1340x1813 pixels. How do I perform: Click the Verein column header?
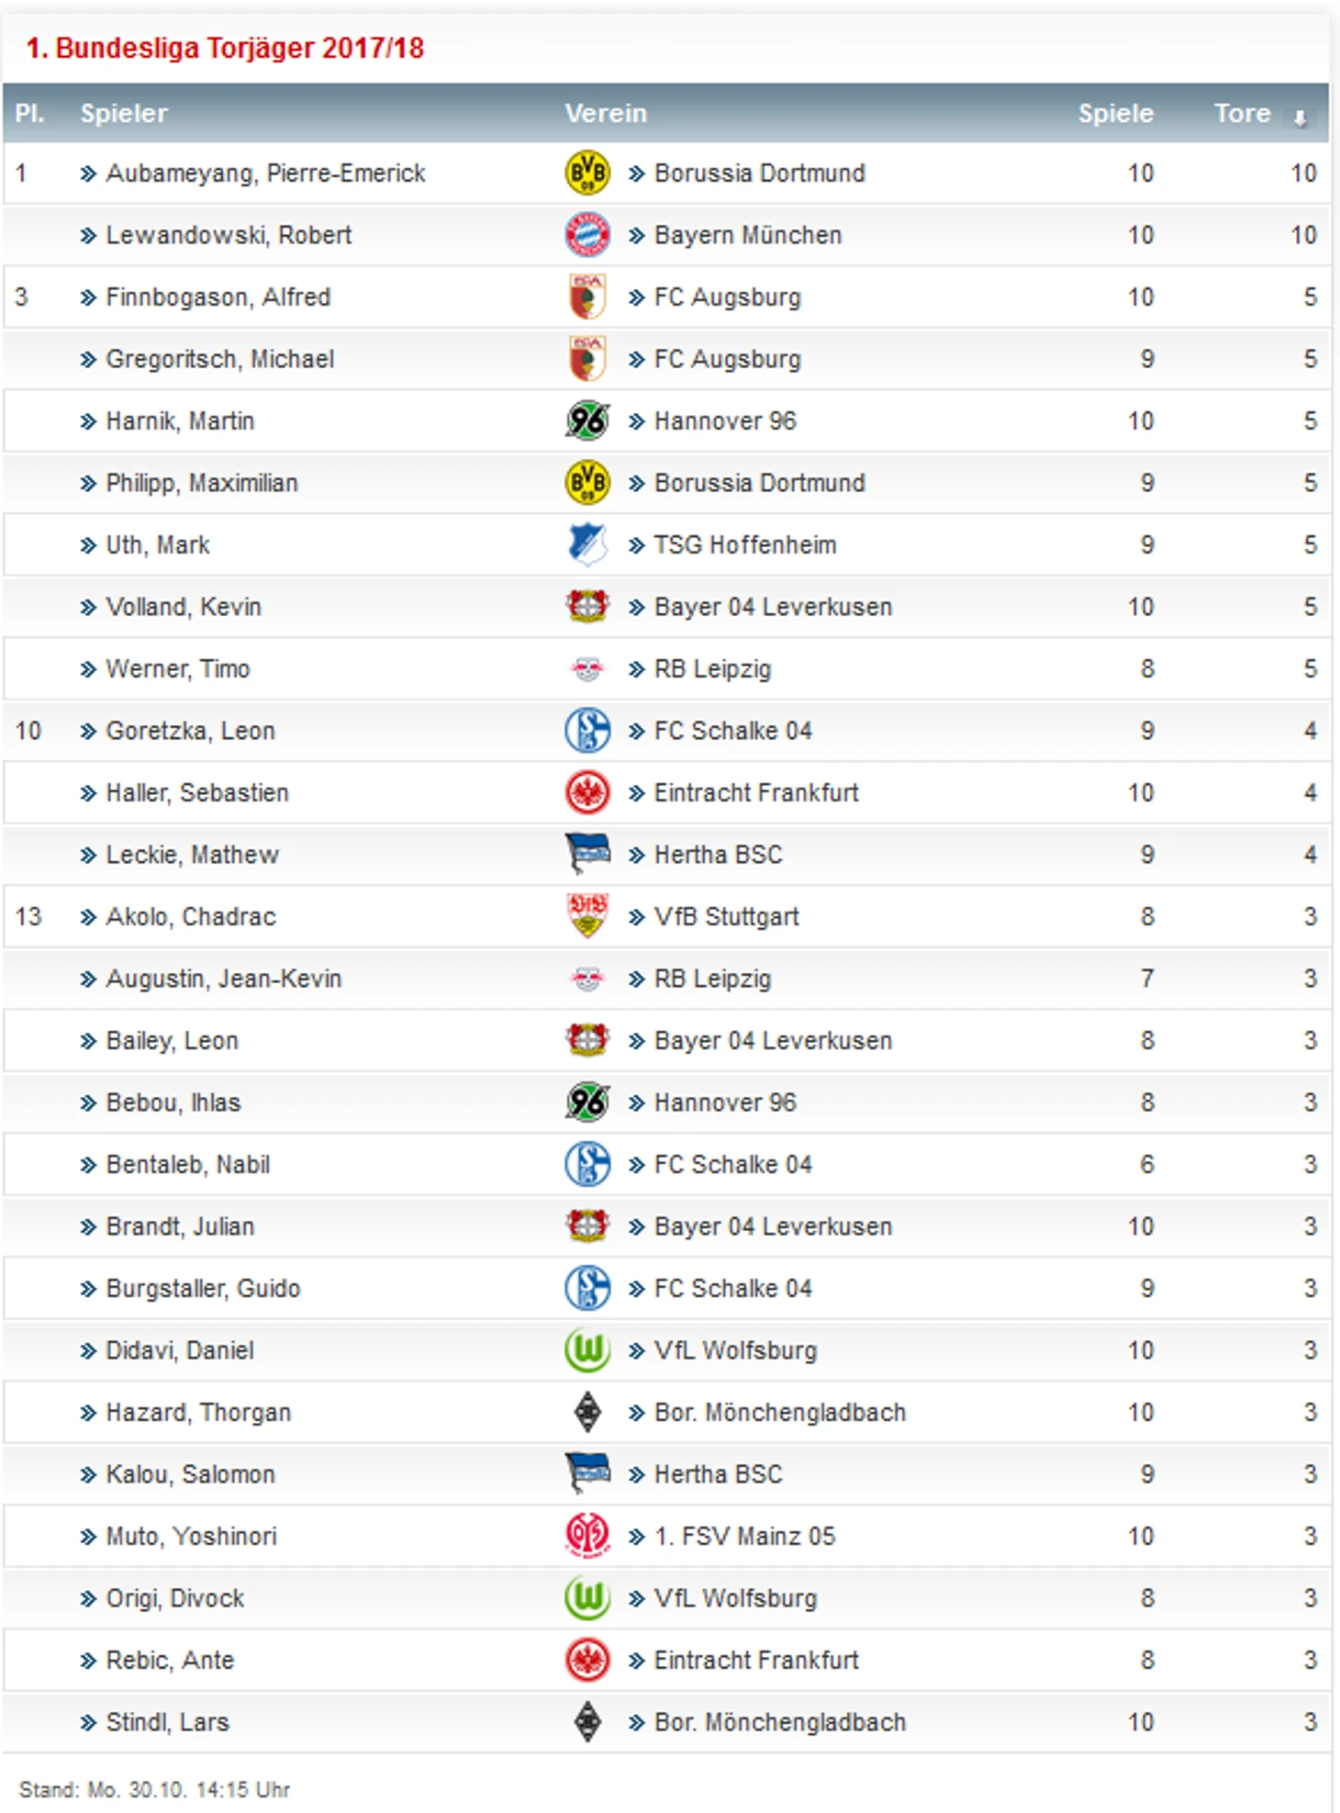[606, 113]
